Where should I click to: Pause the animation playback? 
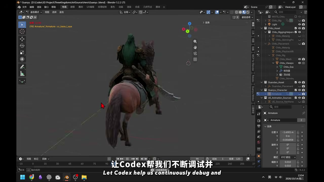coord(127,159)
